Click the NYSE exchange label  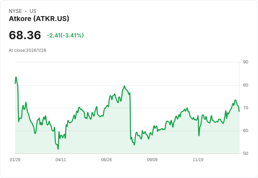[x=15, y=11]
